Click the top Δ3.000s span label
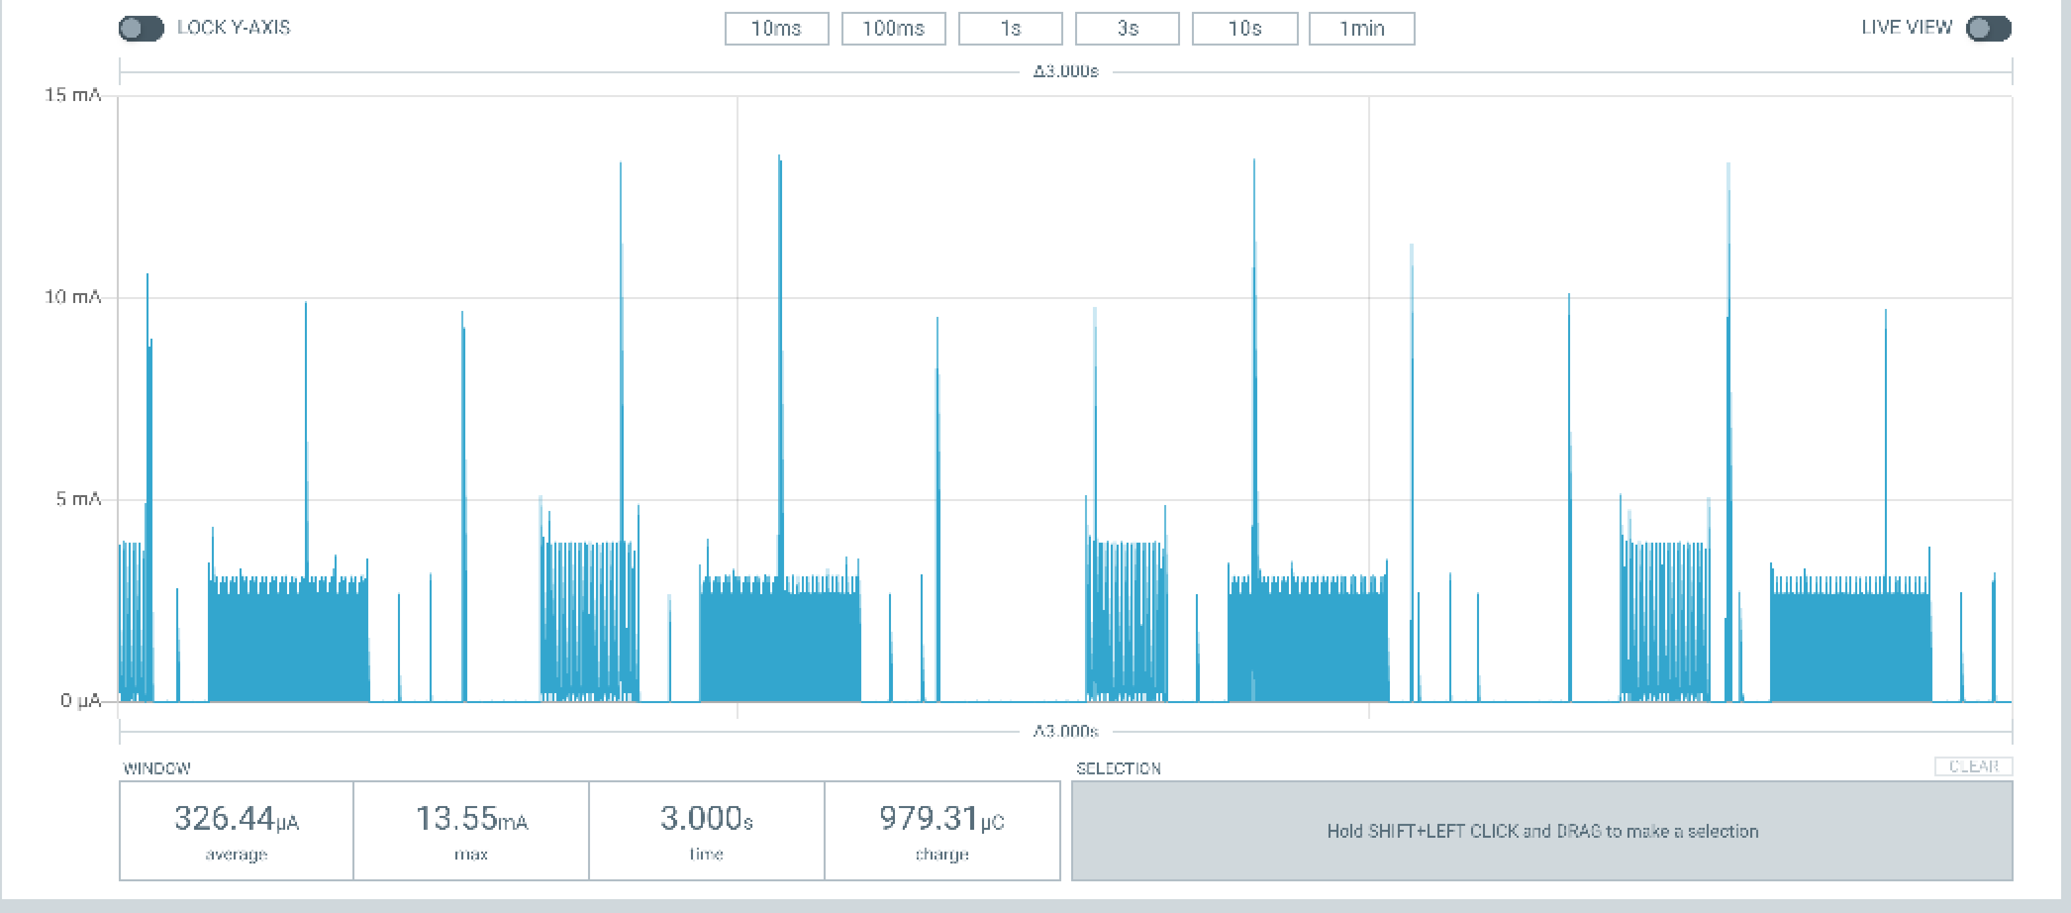The image size is (2071, 913). coord(1065,71)
